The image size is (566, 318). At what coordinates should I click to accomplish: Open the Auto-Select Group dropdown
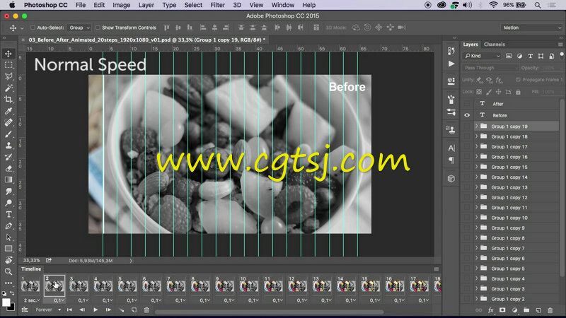pyautogui.click(x=79, y=28)
